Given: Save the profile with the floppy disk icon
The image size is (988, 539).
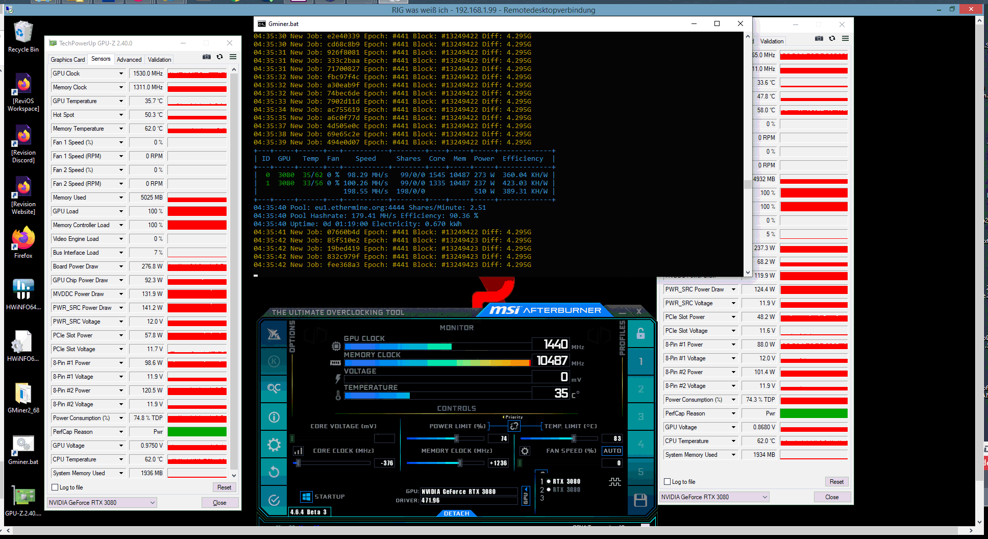Looking at the screenshot, I should click(x=640, y=500).
